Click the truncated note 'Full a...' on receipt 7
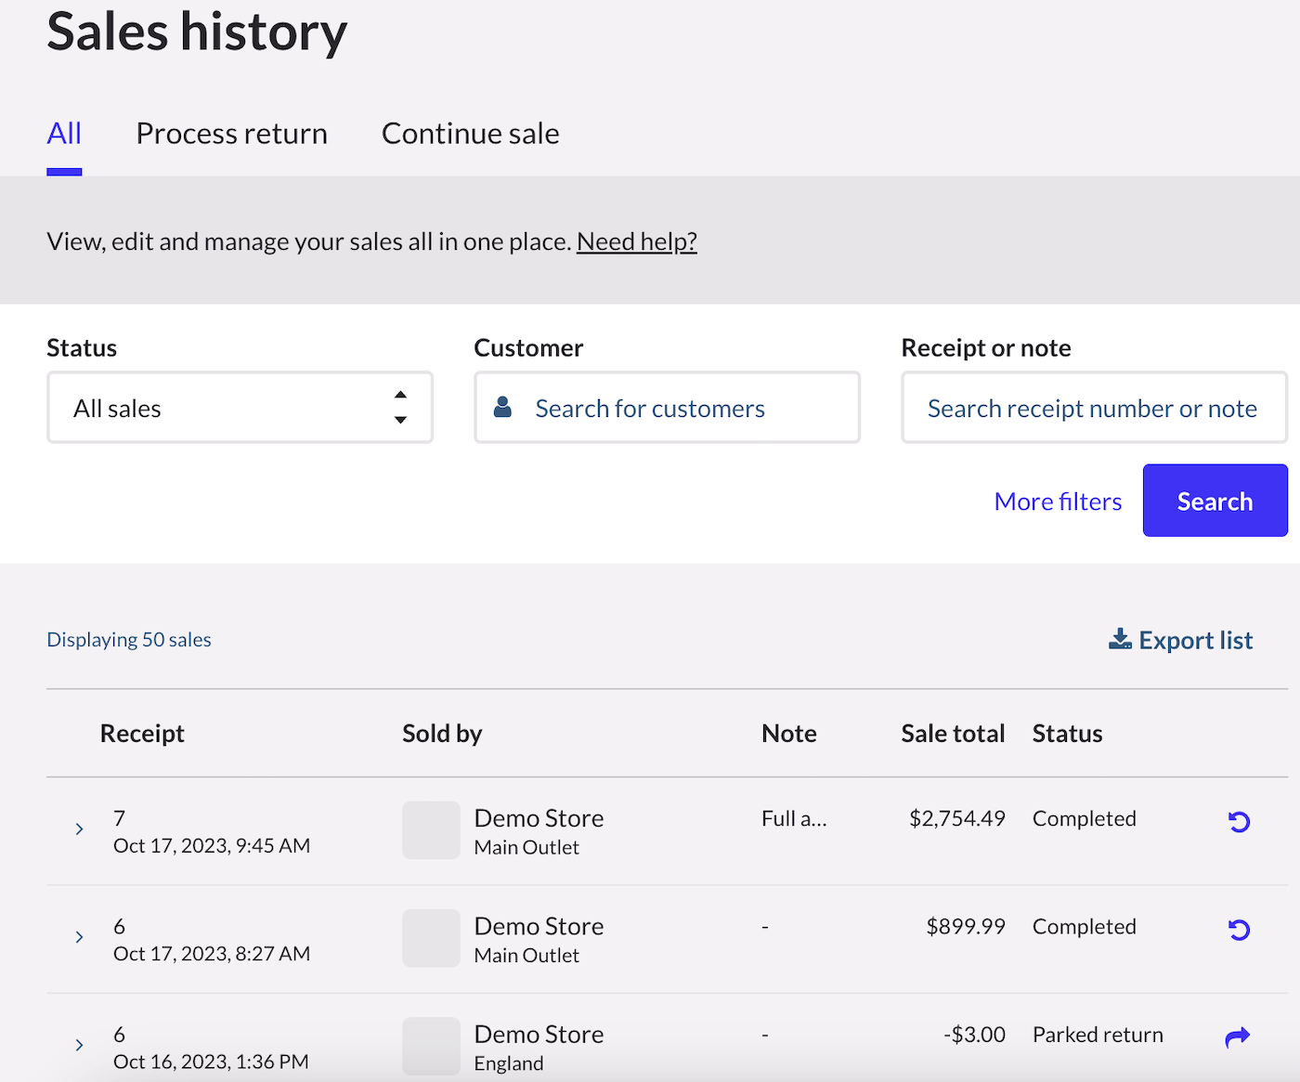 pyautogui.click(x=794, y=819)
